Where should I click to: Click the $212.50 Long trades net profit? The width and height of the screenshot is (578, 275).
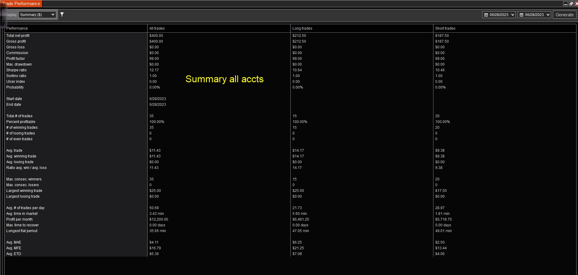tap(299, 36)
